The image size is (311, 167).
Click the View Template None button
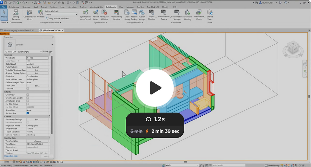coord(37,141)
